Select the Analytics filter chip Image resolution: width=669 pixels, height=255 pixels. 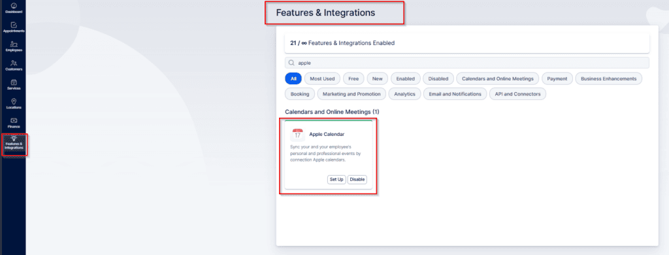(405, 94)
